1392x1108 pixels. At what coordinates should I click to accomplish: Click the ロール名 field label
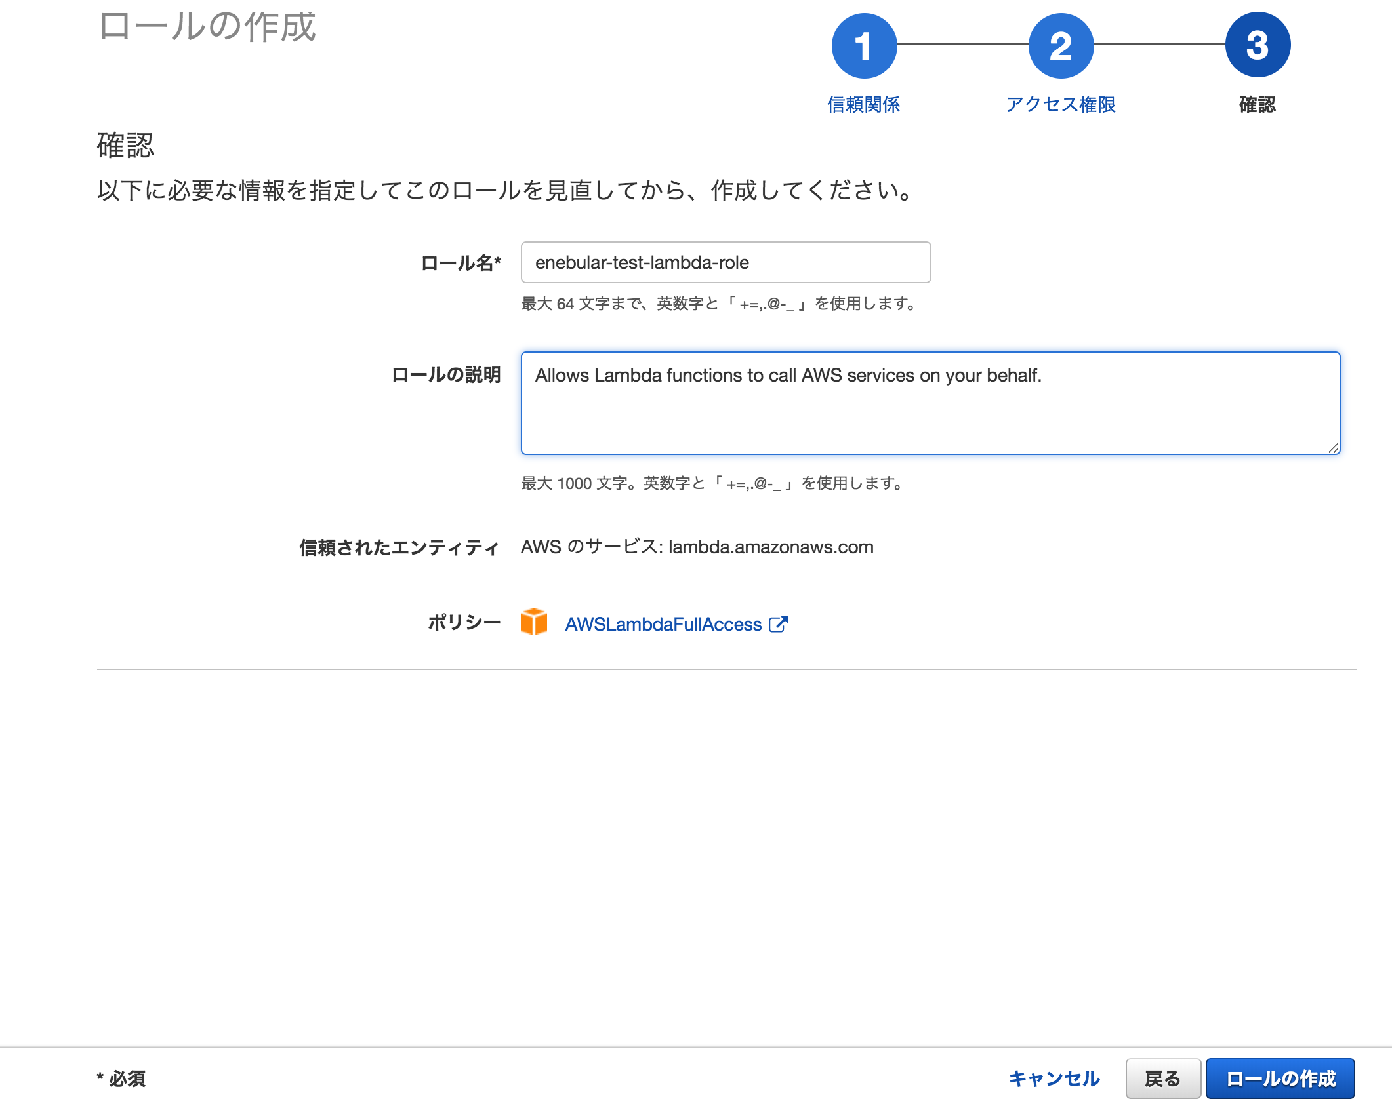tap(461, 264)
